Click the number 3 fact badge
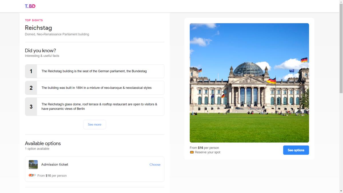Screen dimensions: 343x193 31,107
